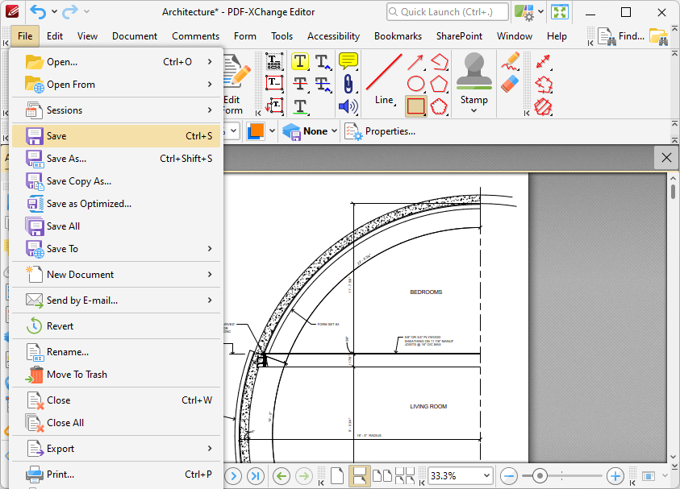Viewport: 680px width, 489px height.
Task: Toggle the Rectangle shape tool
Action: (x=415, y=106)
